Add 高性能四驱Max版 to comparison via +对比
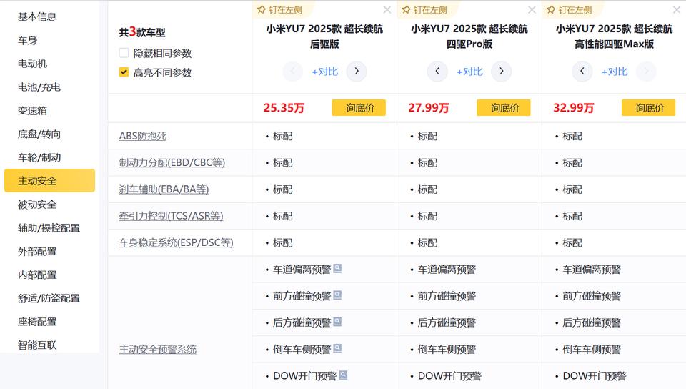The image size is (686, 389). click(615, 72)
